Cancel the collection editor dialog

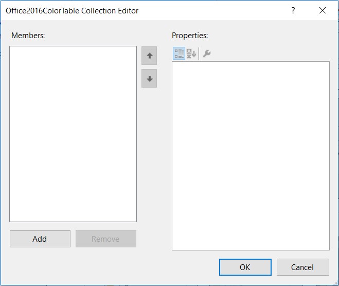point(303,267)
